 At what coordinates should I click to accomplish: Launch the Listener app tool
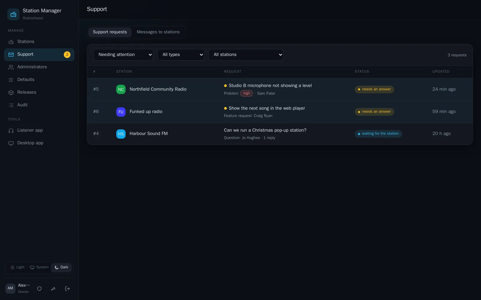point(39,130)
